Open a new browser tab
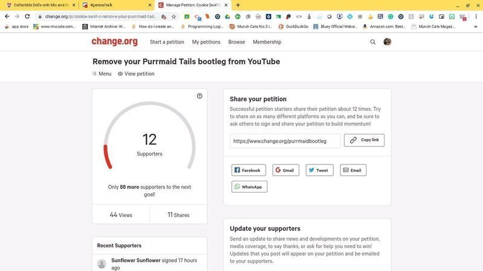Viewport: 483px width, 271px height. coord(238,5)
